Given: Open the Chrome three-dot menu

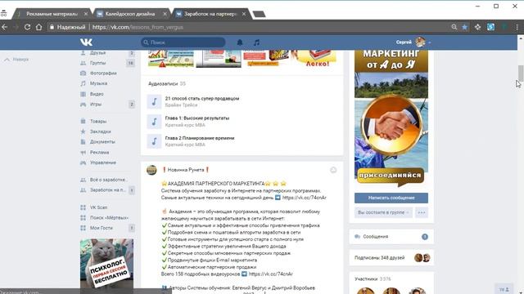Looking at the screenshot, I should tap(517, 27).
